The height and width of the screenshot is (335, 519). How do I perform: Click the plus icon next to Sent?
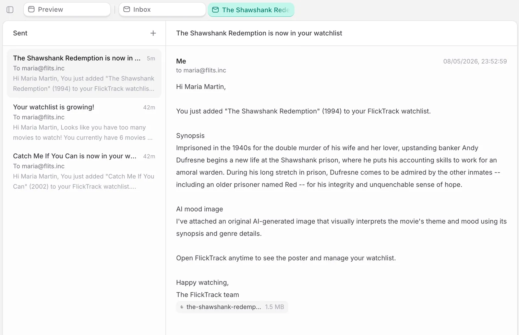pyautogui.click(x=153, y=33)
